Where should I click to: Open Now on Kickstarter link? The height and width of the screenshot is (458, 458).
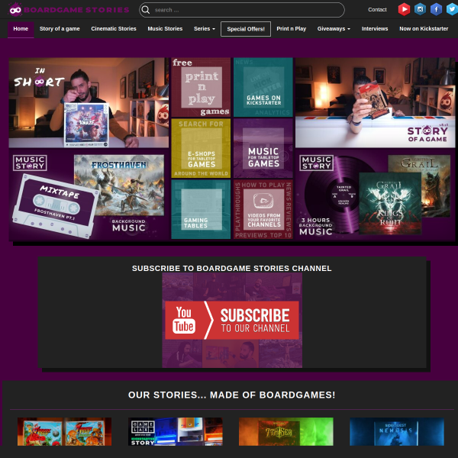[x=424, y=29]
